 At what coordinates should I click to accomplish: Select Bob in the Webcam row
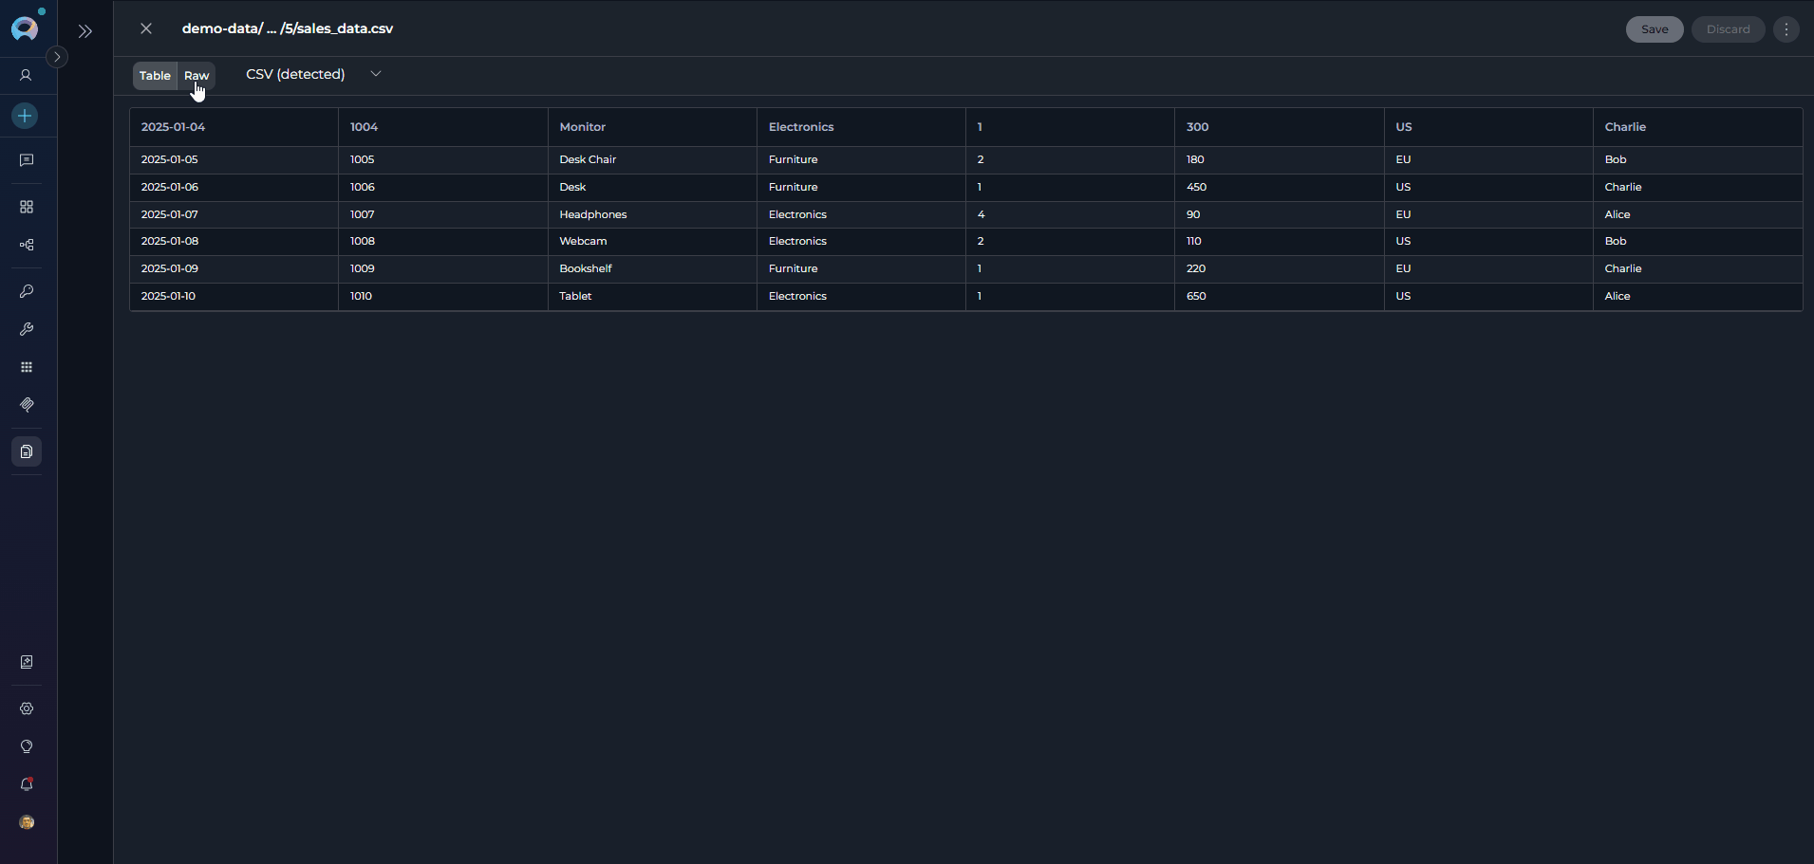pos(1697,242)
